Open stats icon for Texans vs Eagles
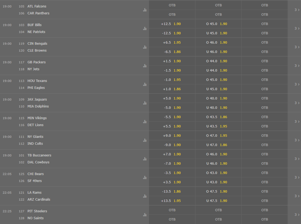301x224 pixels. (145, 84)
